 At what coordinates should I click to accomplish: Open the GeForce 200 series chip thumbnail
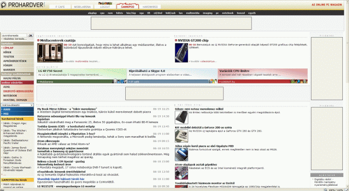pyautogui.click(x=182, y=136)
